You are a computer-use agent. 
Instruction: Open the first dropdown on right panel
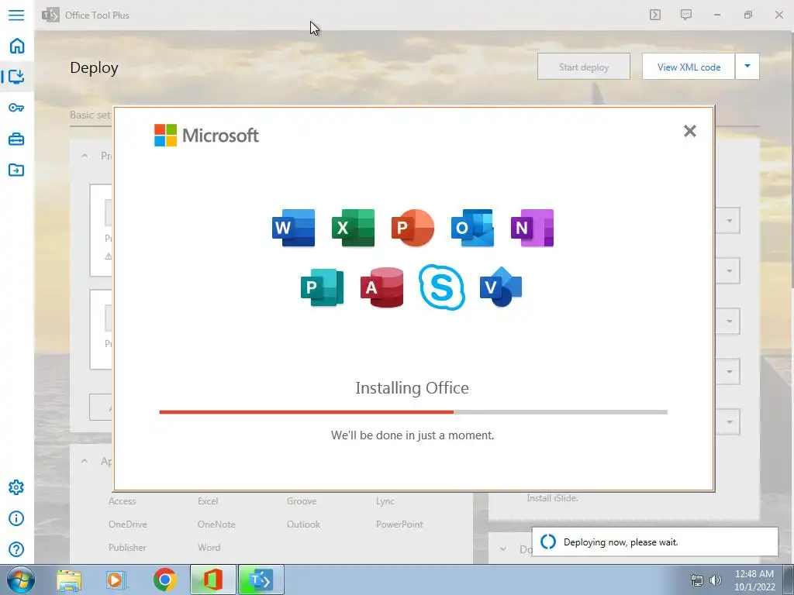(728, 221)
